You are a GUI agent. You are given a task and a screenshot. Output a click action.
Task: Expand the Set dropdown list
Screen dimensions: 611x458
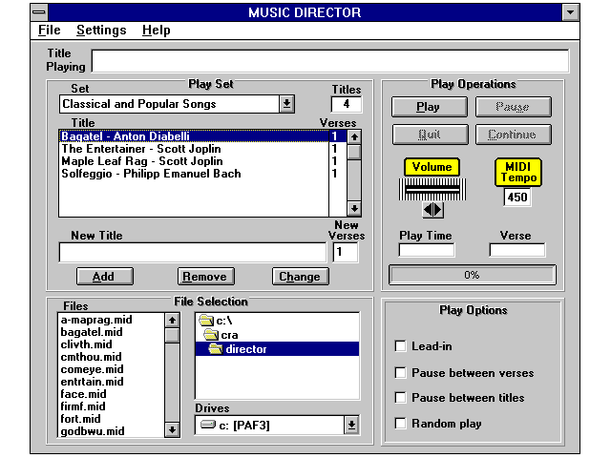(x=286, y=104)
